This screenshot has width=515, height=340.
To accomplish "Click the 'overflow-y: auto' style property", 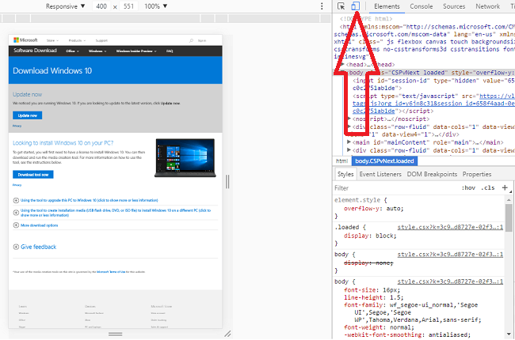I will coord(373,209).
